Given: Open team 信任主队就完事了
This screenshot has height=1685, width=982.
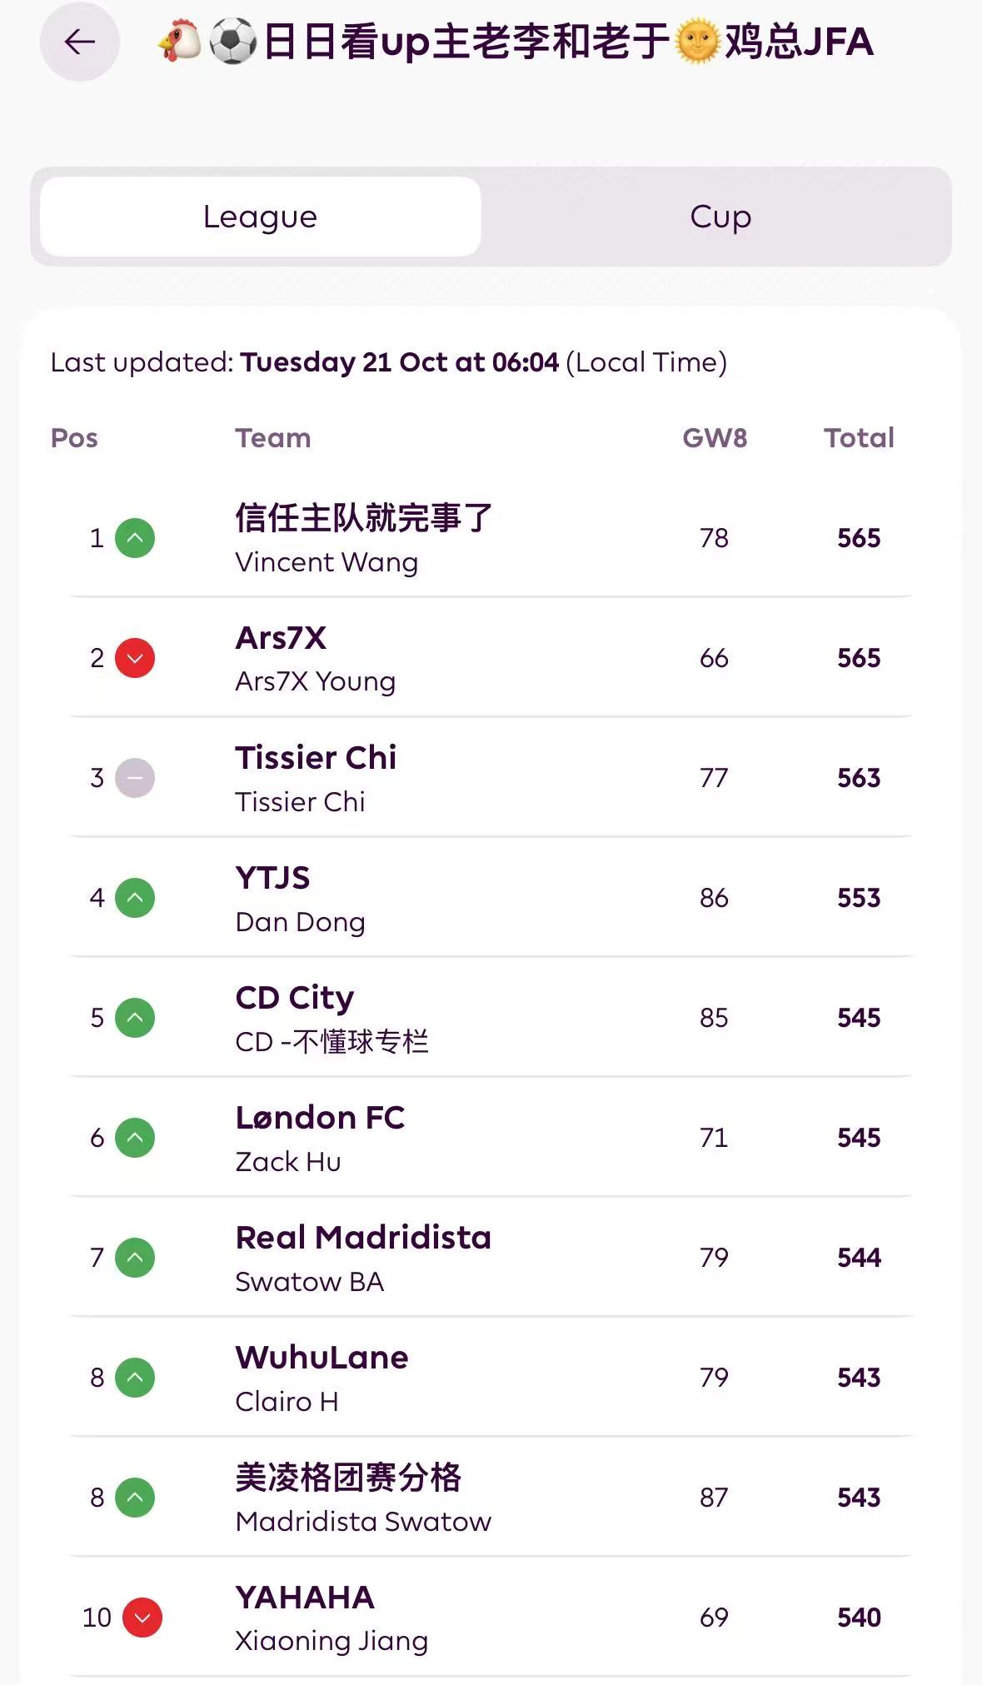Looking at the screenshot, I should [364, 518].
